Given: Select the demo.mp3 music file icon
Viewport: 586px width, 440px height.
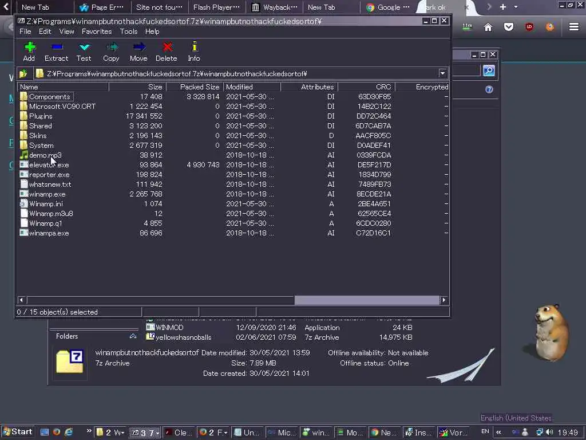Looking at the screenshot, I should [24, 155].
